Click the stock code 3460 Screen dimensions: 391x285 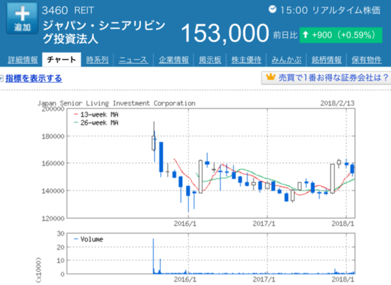coord(55,11)
